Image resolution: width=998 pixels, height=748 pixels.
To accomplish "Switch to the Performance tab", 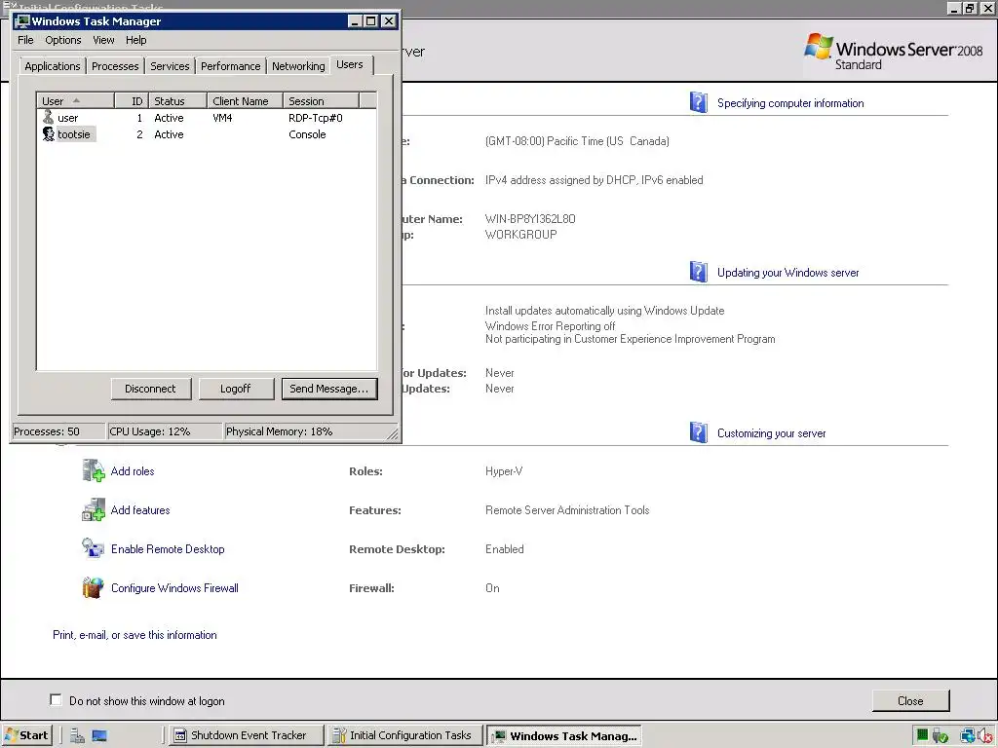I will point(230,66).
